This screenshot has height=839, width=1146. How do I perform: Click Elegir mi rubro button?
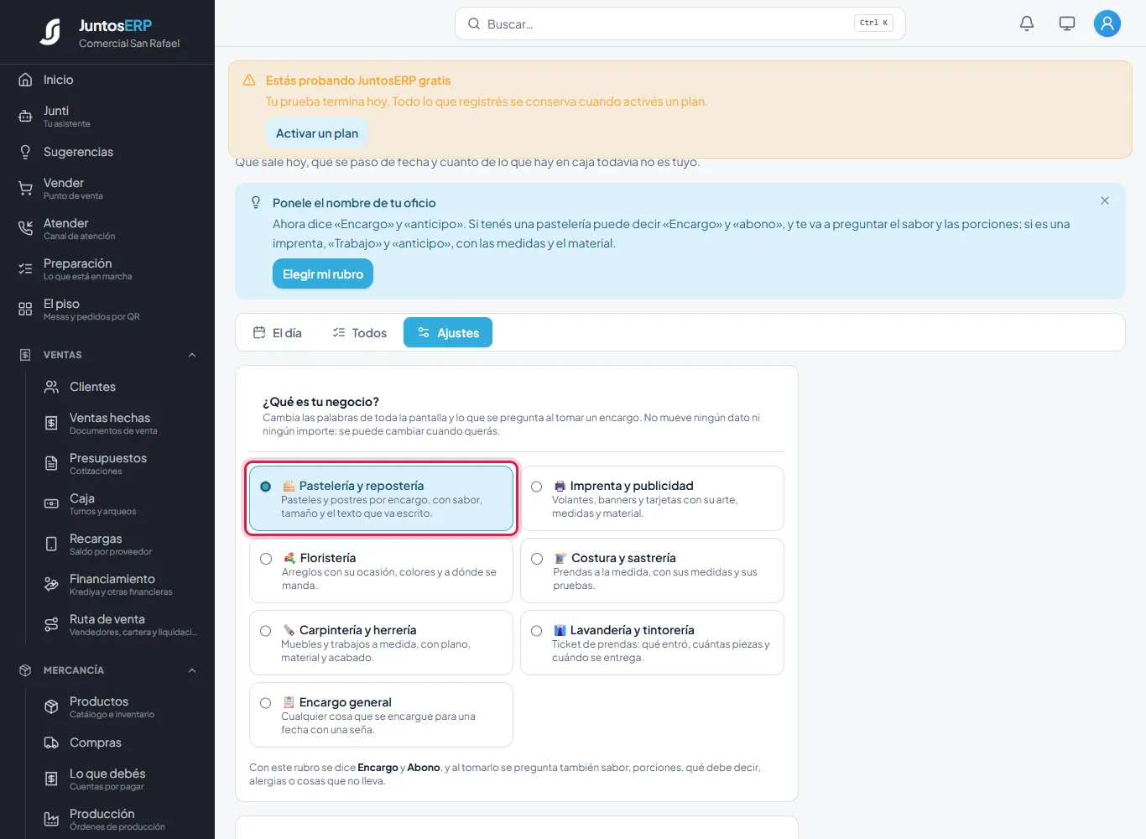point(323,274)
